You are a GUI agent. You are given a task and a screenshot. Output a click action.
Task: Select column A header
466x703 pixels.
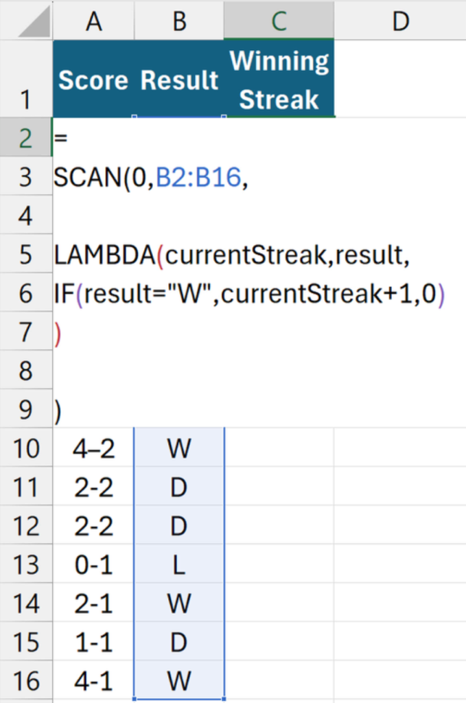tap(93, 21)
